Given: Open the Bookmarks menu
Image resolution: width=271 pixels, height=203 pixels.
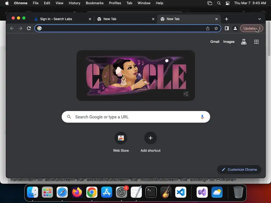Looking at the screenshot, I should [94, 3].
